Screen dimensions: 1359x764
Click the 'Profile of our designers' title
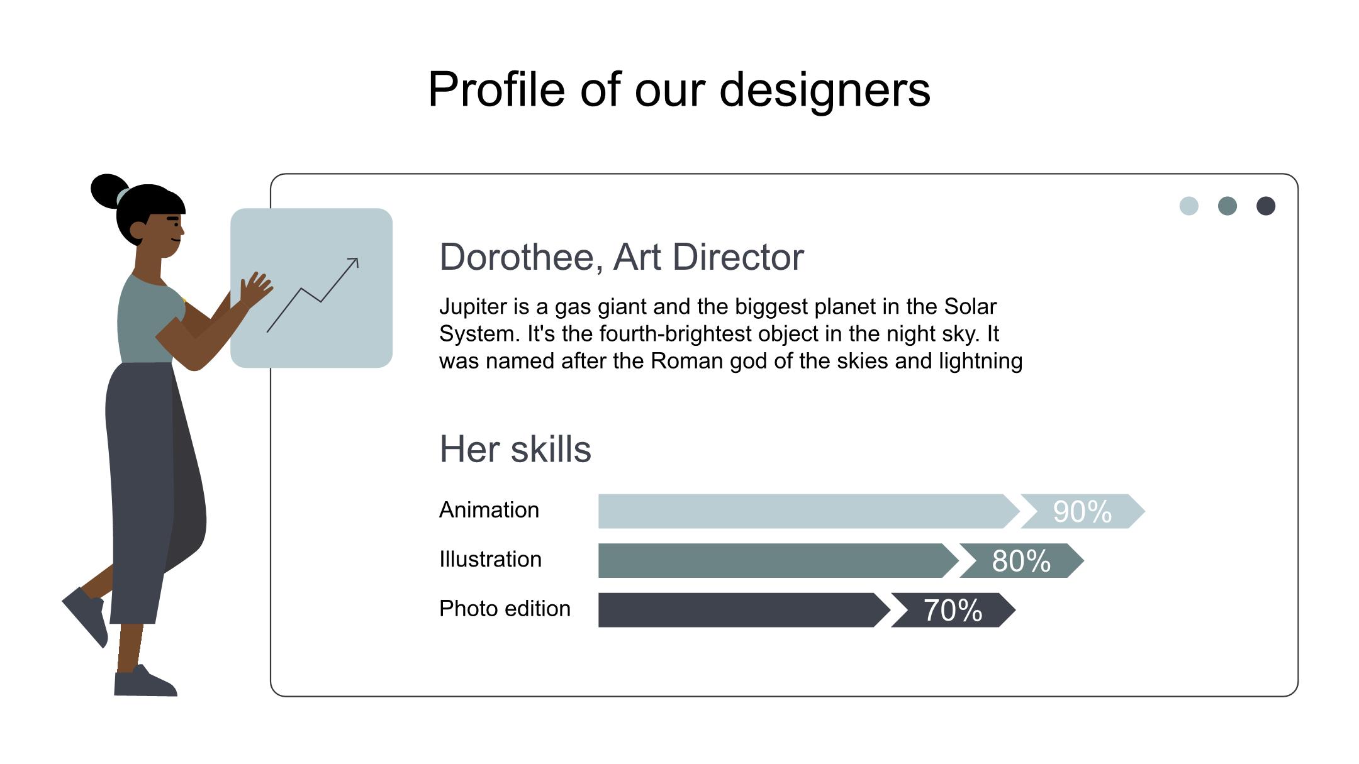[x=679, y=89]
